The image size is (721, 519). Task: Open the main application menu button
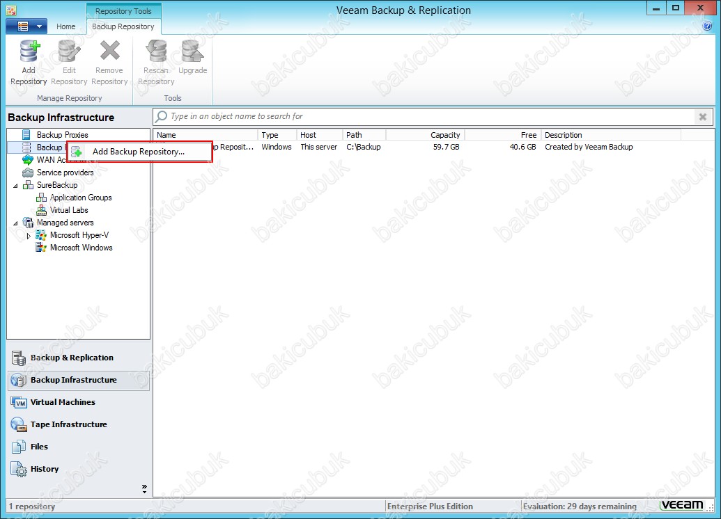pos(26,26)
